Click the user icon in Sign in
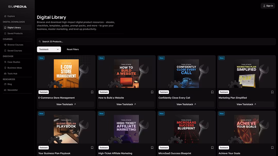Image resolution: width=278 pixels, height=156 pixels. point(264,6)
